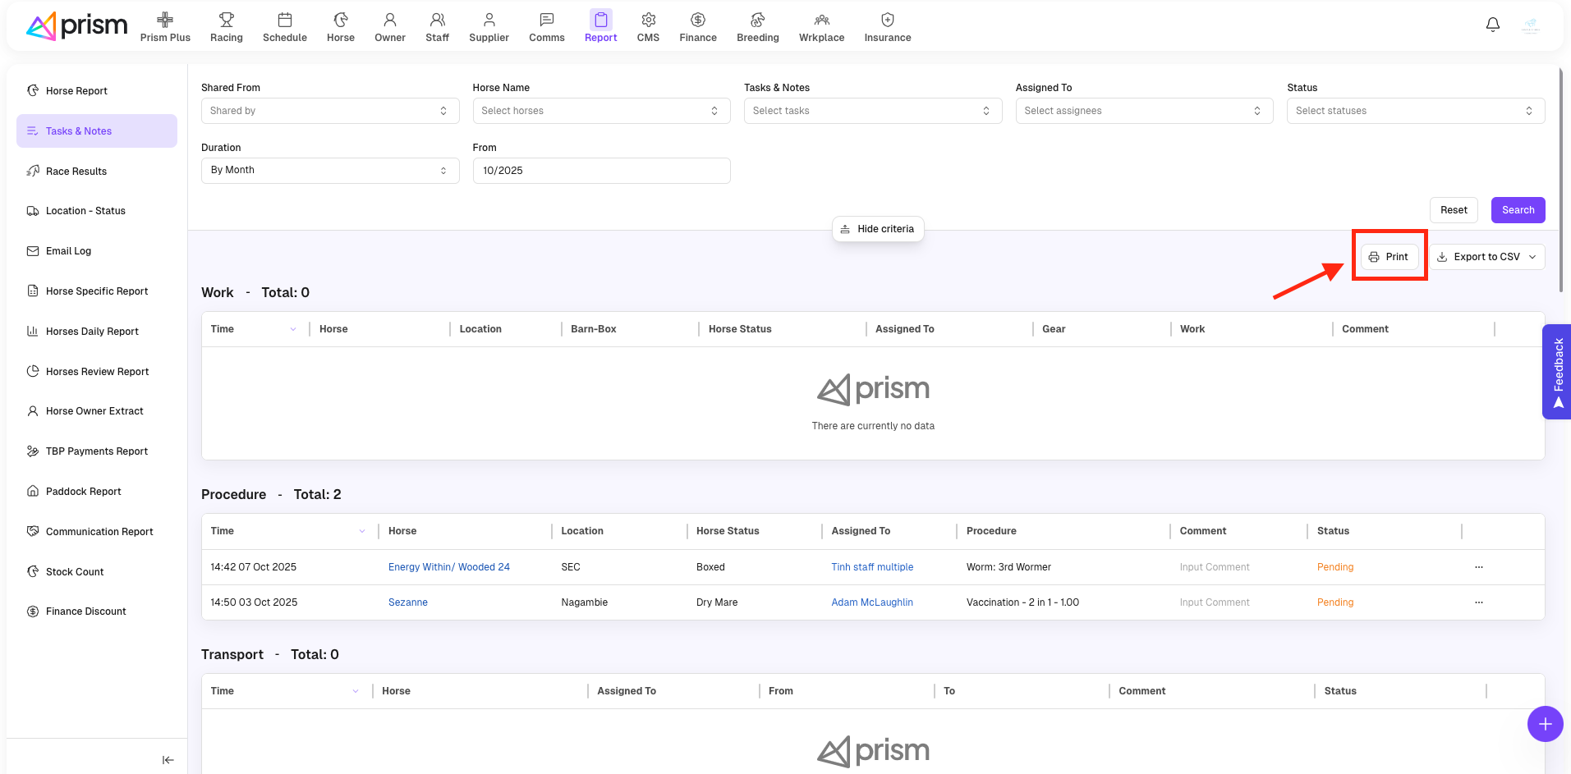Image resolution: width=1571 pixels, height=774 pixels.
Task: Click the From date field 10/2025
Action: point(600,171)
